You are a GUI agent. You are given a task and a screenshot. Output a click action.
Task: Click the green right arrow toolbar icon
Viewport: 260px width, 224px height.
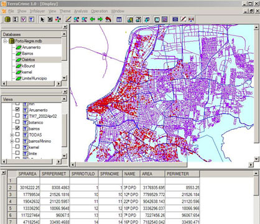(x=100, y=20)
